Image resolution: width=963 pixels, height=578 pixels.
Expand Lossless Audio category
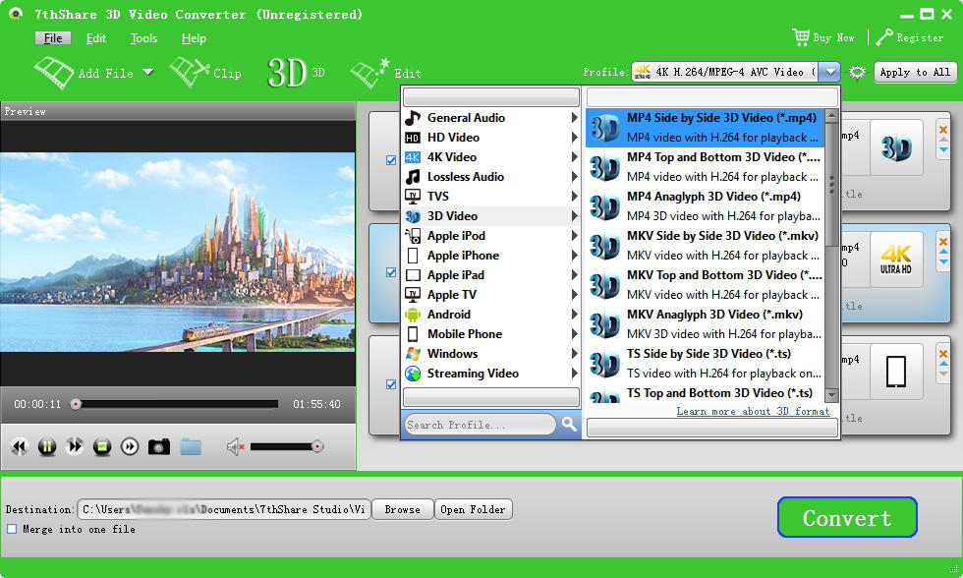click(x=492, y=176)
